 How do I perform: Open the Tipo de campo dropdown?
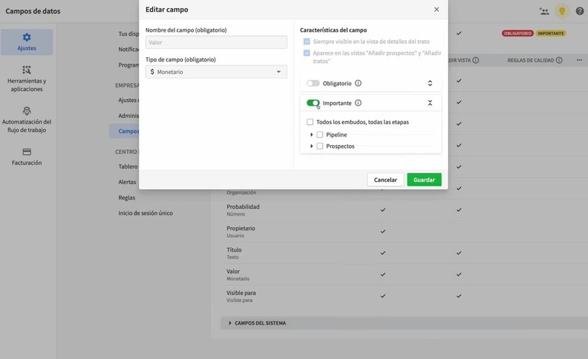[216, 72]
